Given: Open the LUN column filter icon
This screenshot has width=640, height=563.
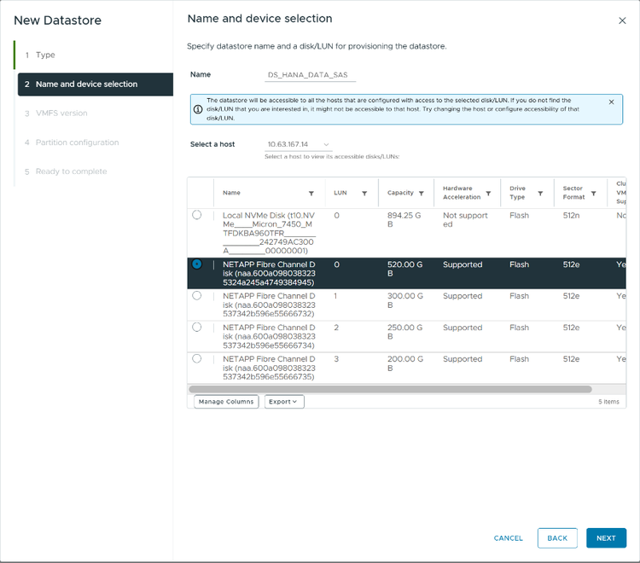Looking at the screenshot, I should [x=364, y=194].
